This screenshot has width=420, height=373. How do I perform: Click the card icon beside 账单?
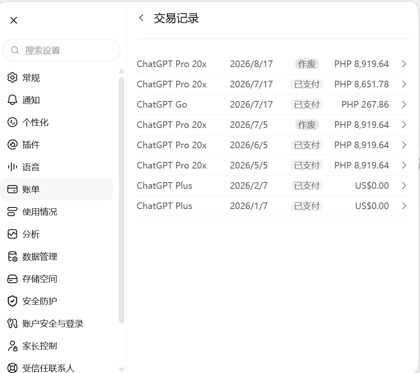pos(12,189)
